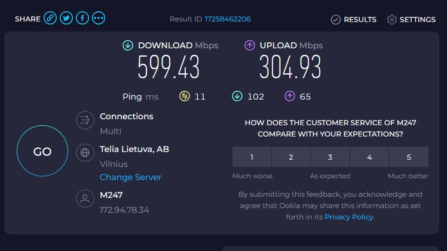Open the Privacy Policy link
Image resolution: width=447 pixels, height=251 pixels.
[349, 217]
